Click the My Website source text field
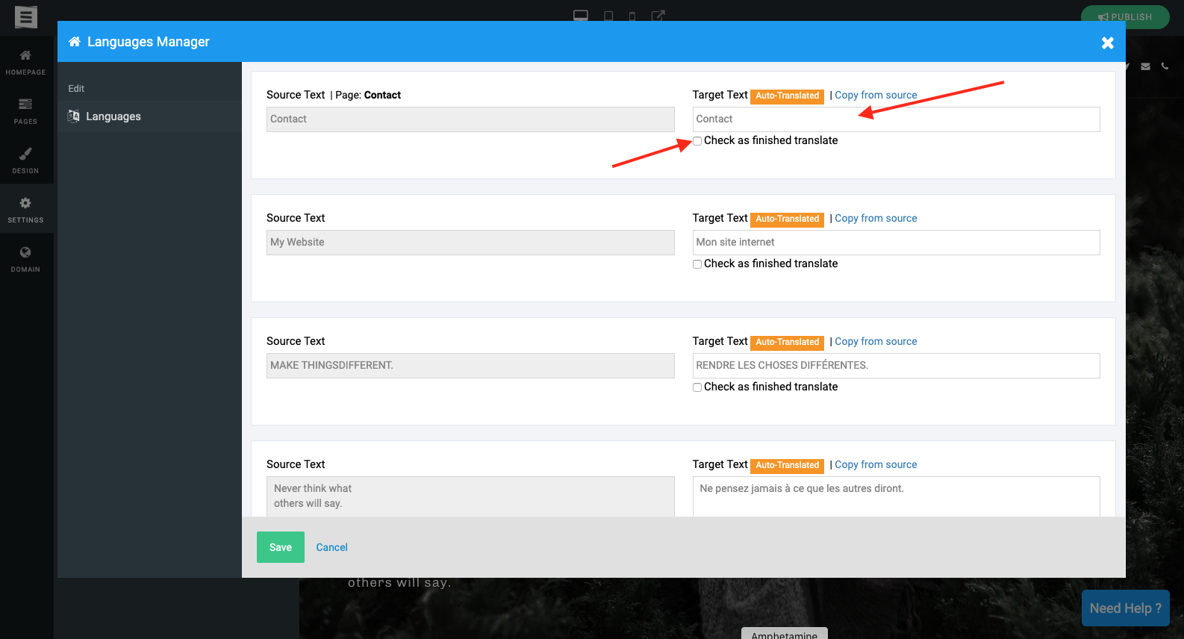Viewport: 1184px width, 639px height. (x=470, y=243)
